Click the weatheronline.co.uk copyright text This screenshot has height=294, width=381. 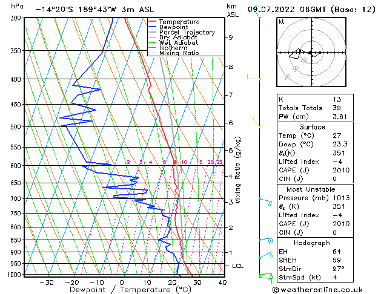[317, 290]
